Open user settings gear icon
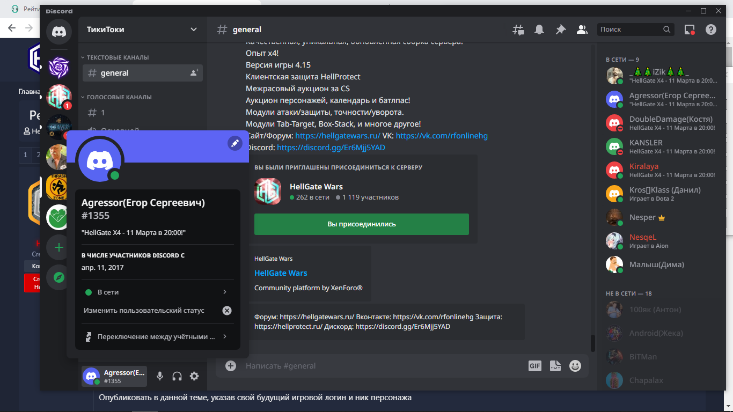Viewport: 733px width, 412px height. click(x=194, y=377)
